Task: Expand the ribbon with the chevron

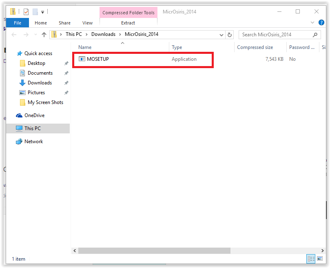Action: click(x=312, y=22)
